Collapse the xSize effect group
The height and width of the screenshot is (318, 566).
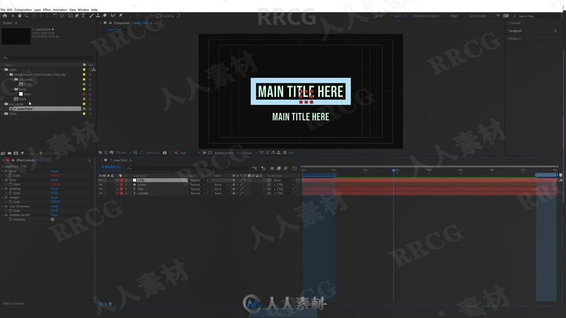pyautogui.click(x=2, y=171)
